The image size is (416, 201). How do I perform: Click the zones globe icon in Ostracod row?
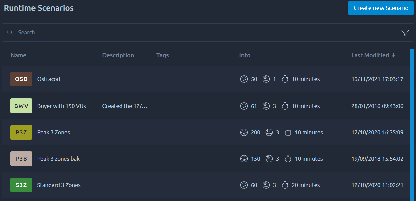coord(266,79)
